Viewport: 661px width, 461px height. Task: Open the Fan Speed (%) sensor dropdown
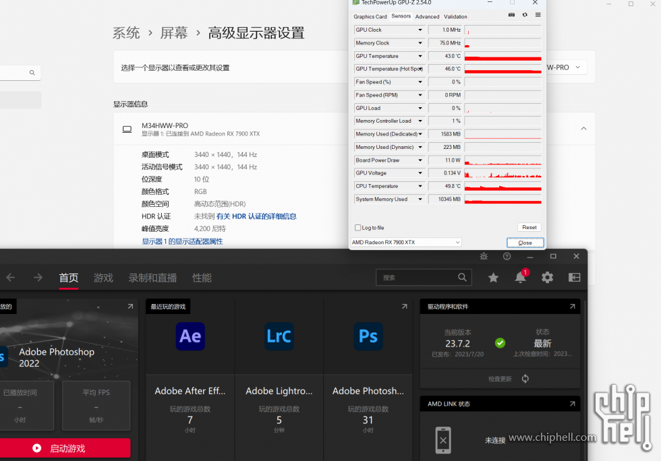(x=420, y=82)
